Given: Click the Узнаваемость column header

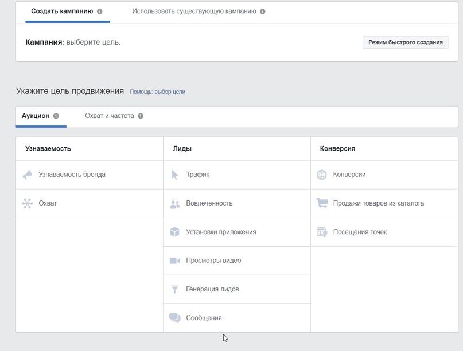Looking at the screenshot, I should coord(48,148).
